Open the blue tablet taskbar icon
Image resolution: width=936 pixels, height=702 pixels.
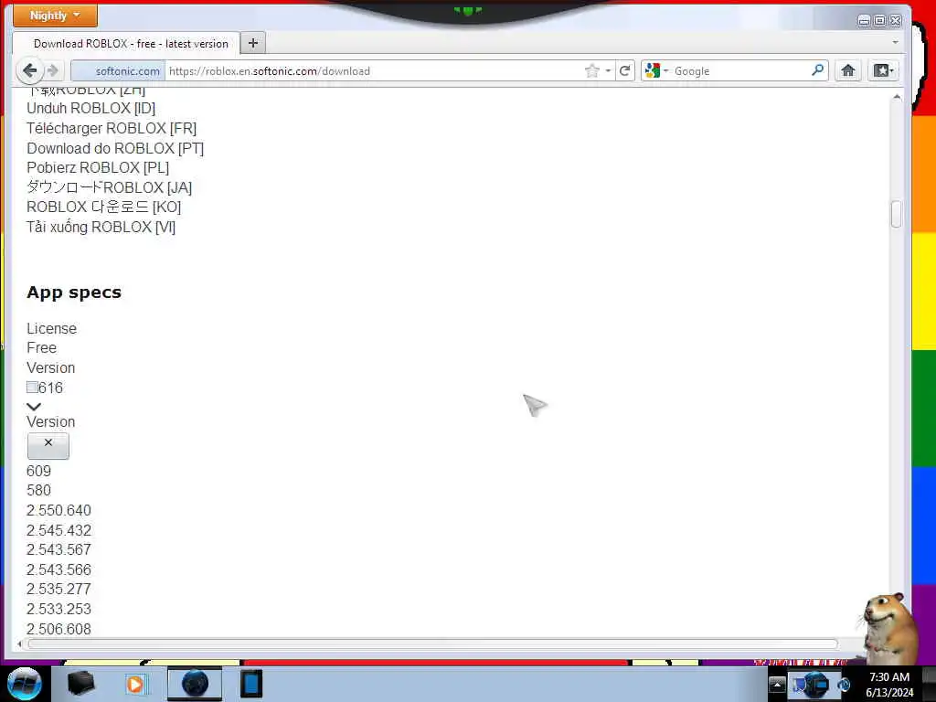[x=251, y=684]
